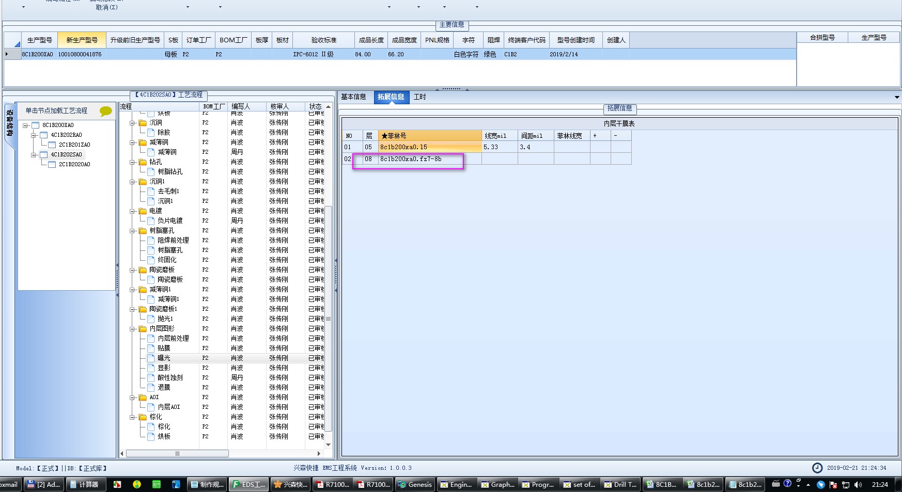Click the 2C1B2020A0 node window icon
This screenshot has height=492, width=902.
pos(52,164)
